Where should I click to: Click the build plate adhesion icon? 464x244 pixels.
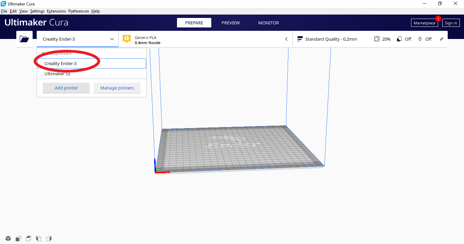click(x=420, y=39)
